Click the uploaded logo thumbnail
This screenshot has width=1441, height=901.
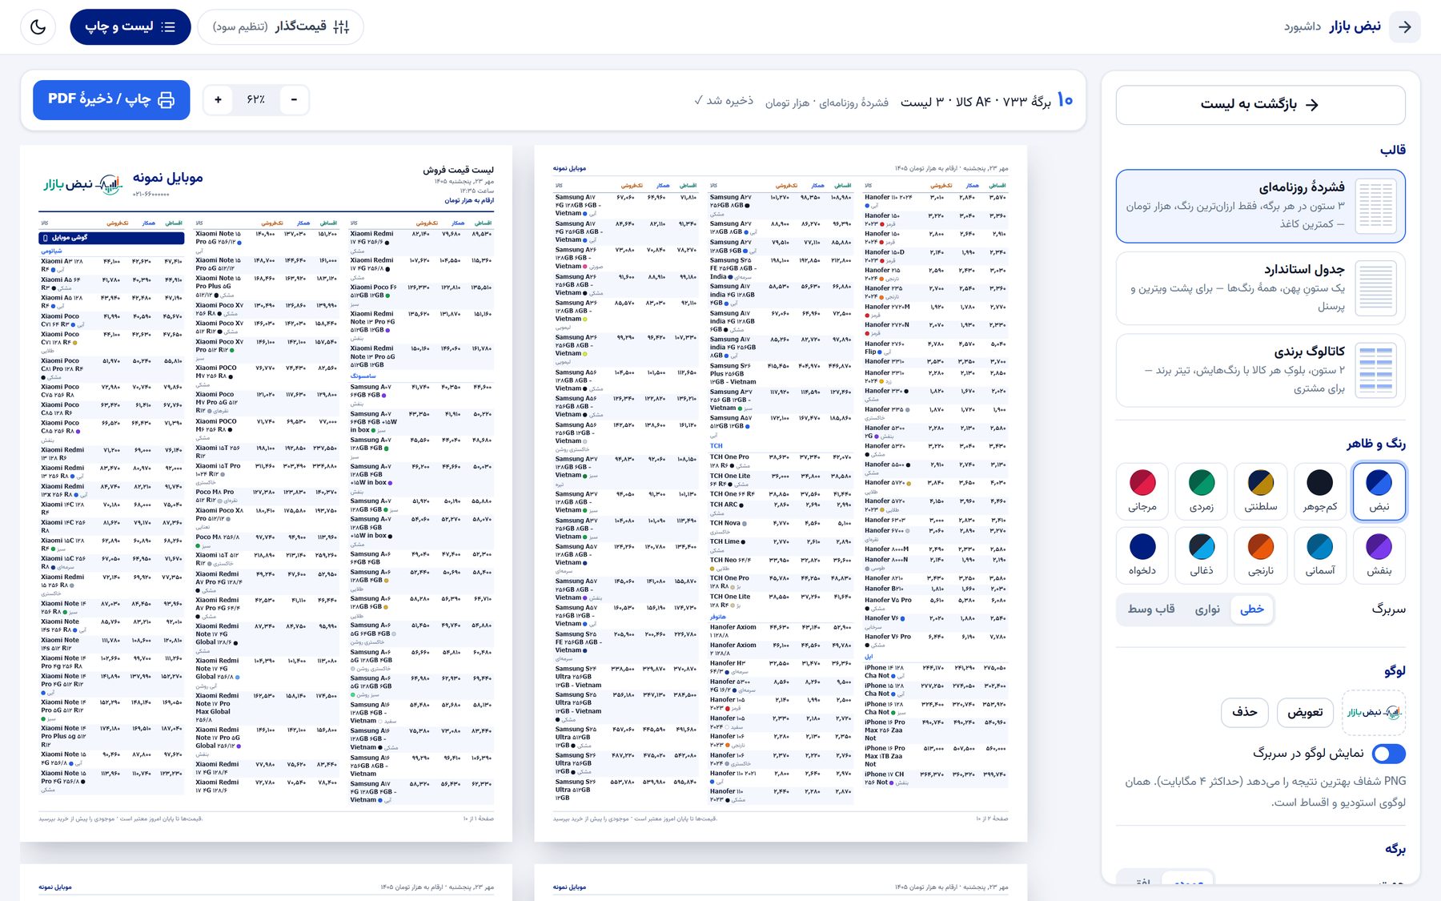point(1374,712)
